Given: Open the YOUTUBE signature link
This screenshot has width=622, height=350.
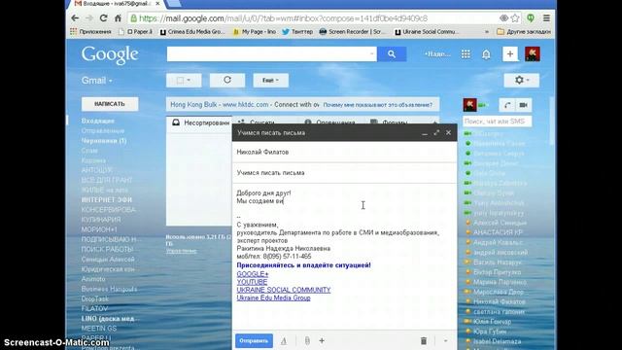Looking at the screenshot, I should point(252,282).
